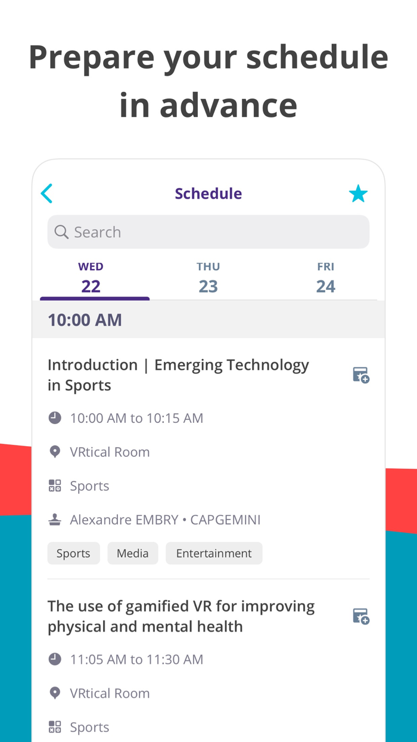Click the speaker icon beside Alexandre EMBRY
The width and height of the screenshot is (417, 742).
coord(55,520)
